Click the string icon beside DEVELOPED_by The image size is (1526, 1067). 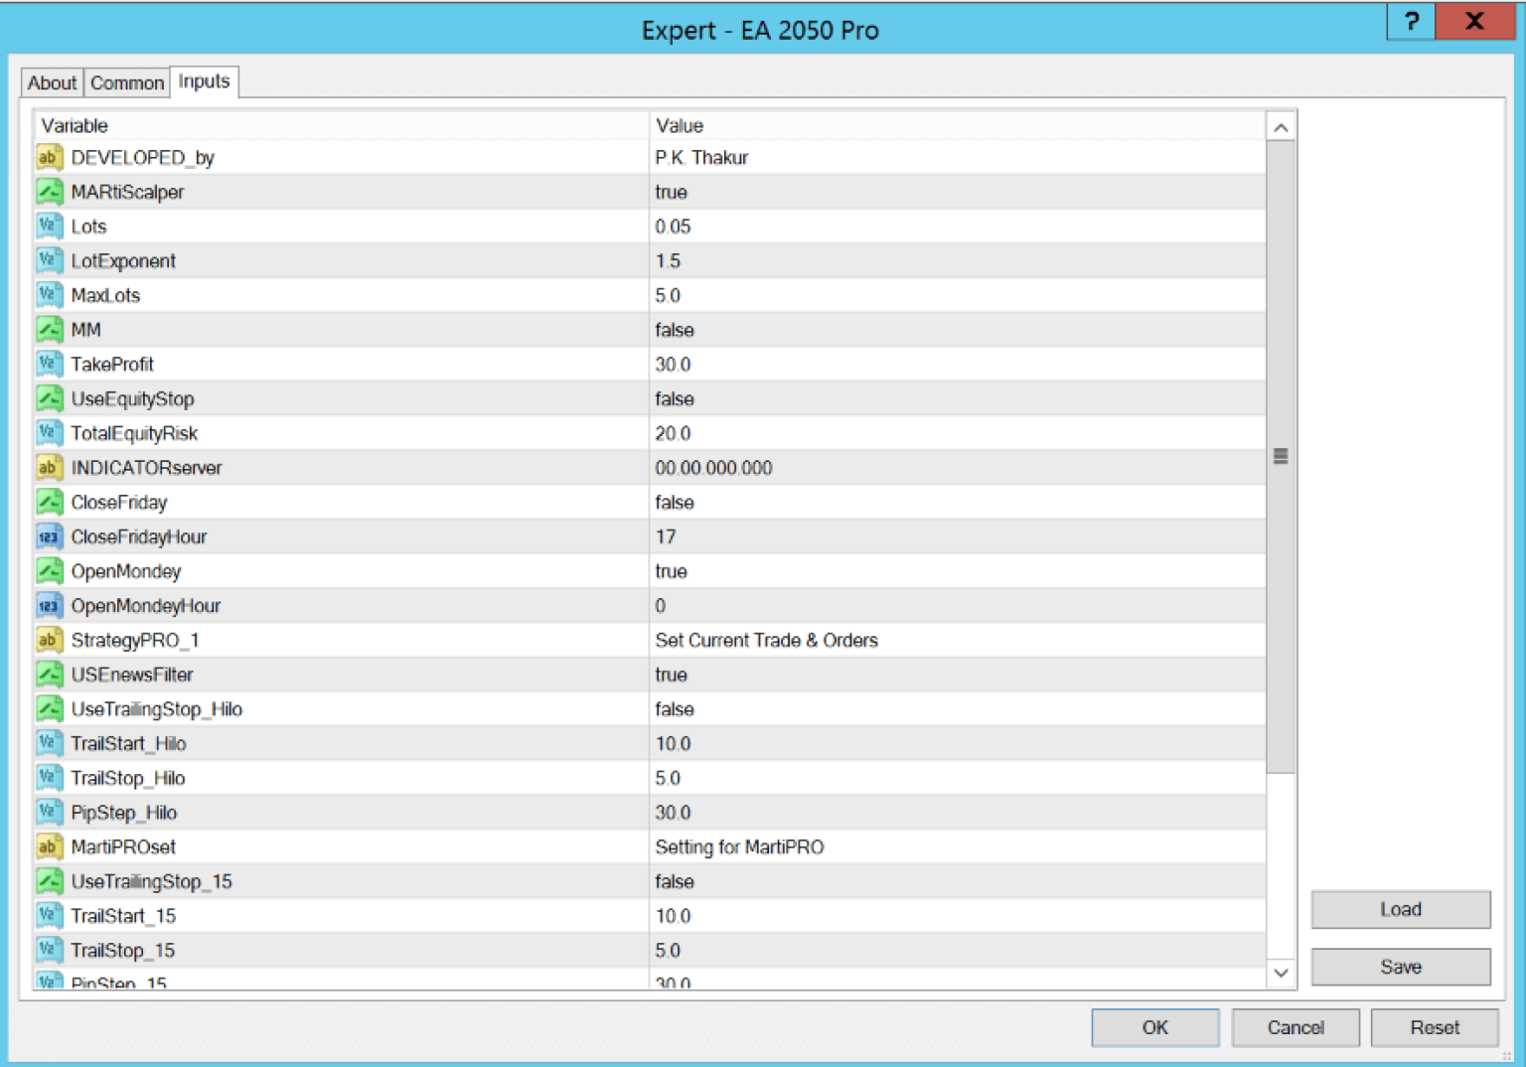(48, 158)
